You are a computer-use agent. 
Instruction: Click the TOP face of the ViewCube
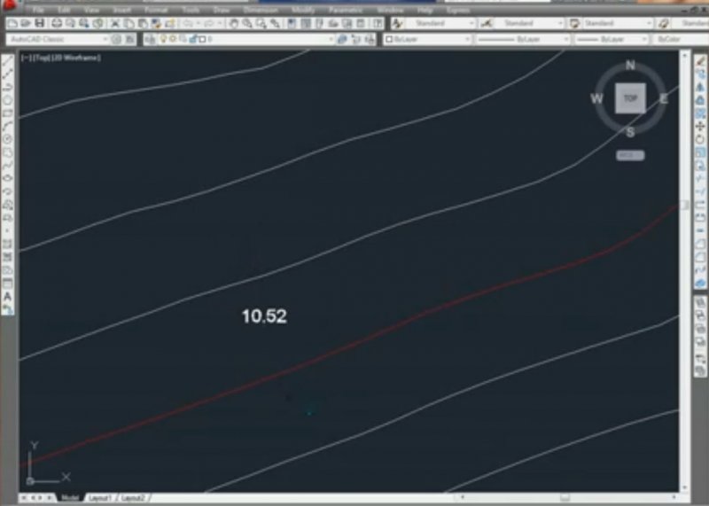point(630,98)
